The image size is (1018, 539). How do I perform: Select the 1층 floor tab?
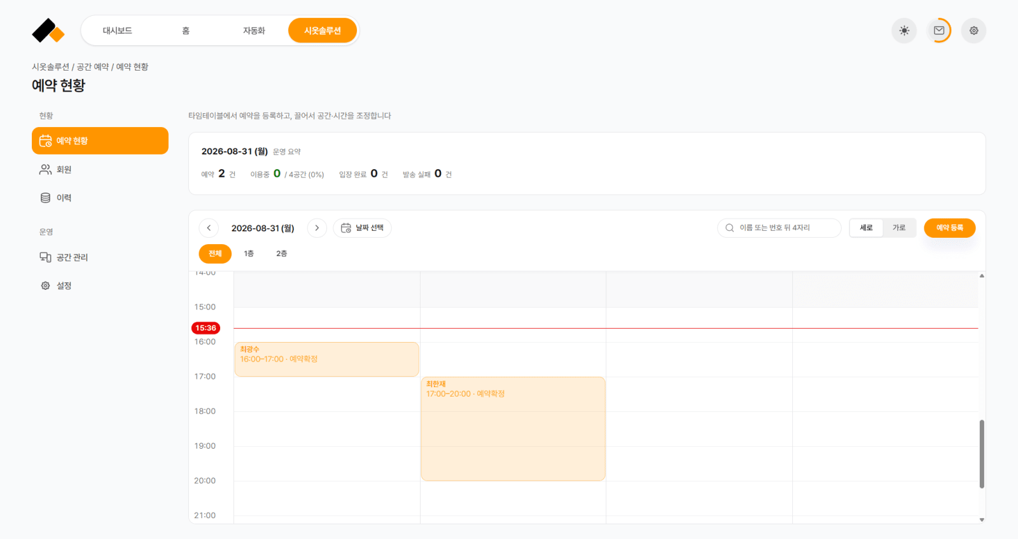coord(249,254)
